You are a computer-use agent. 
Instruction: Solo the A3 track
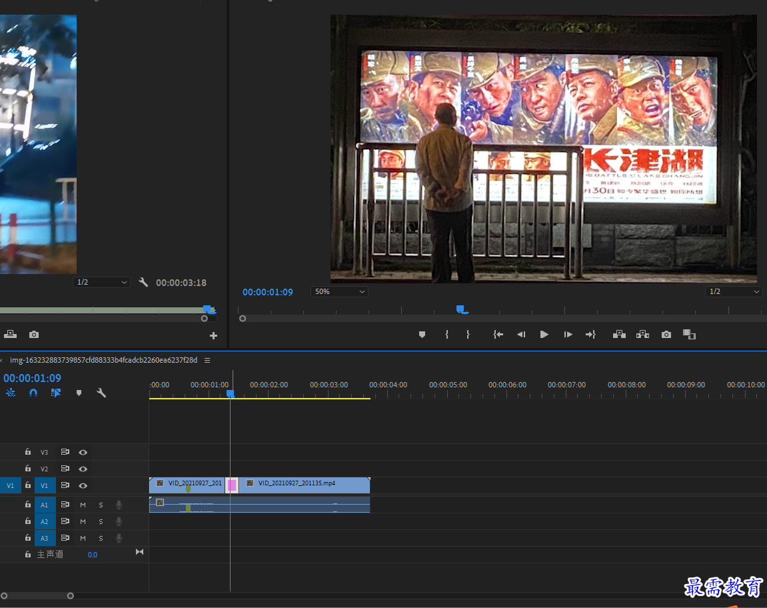(x=101, y=538)
